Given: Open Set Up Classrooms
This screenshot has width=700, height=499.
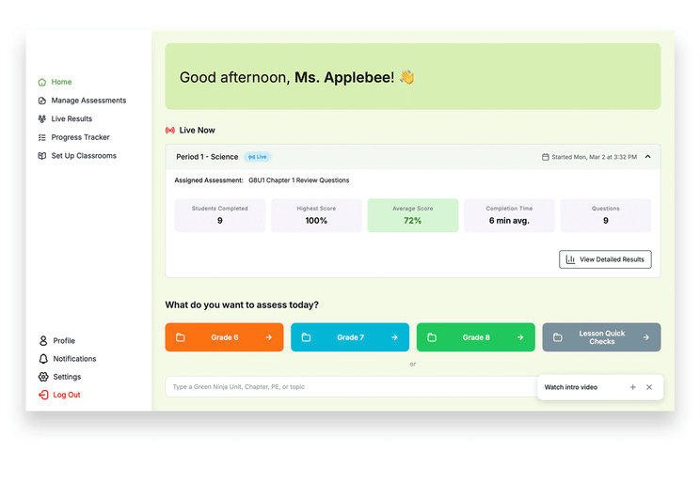Looking at the screenshot, I should point(77,156).
